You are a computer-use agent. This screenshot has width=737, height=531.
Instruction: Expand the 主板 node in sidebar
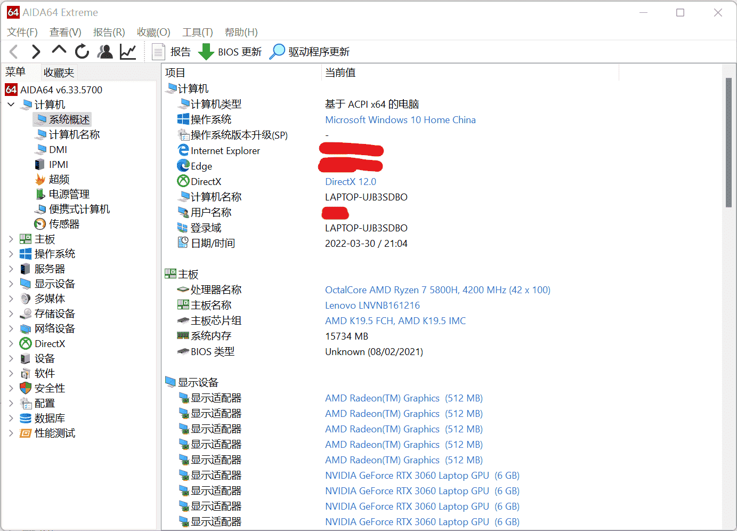click(x=11, y=239)
